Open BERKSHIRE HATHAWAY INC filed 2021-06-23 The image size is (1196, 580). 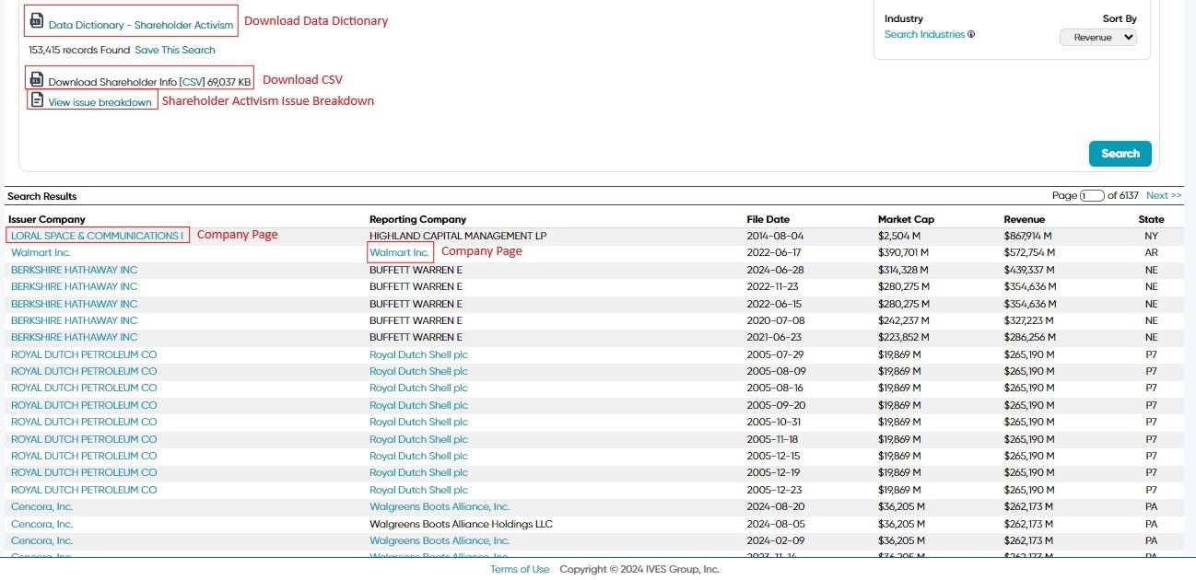pyautogui.click(x=74, y=337)
